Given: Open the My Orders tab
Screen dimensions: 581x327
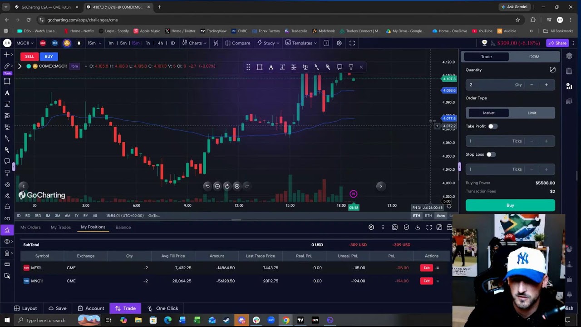Looking at the screenshot, I should [30, 227].
